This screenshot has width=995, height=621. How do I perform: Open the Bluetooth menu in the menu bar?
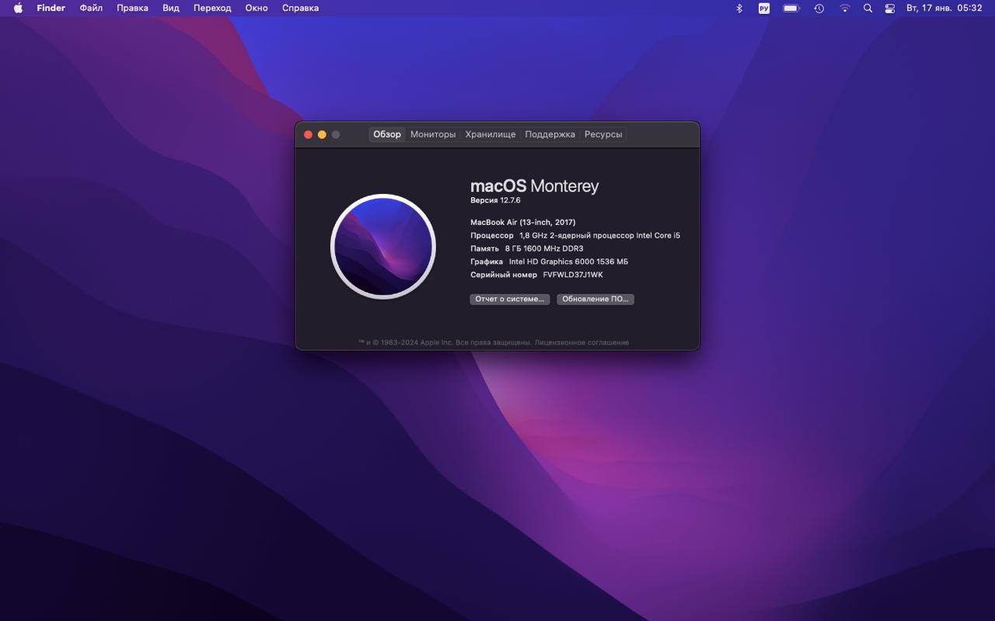click(x=738, y=8)
